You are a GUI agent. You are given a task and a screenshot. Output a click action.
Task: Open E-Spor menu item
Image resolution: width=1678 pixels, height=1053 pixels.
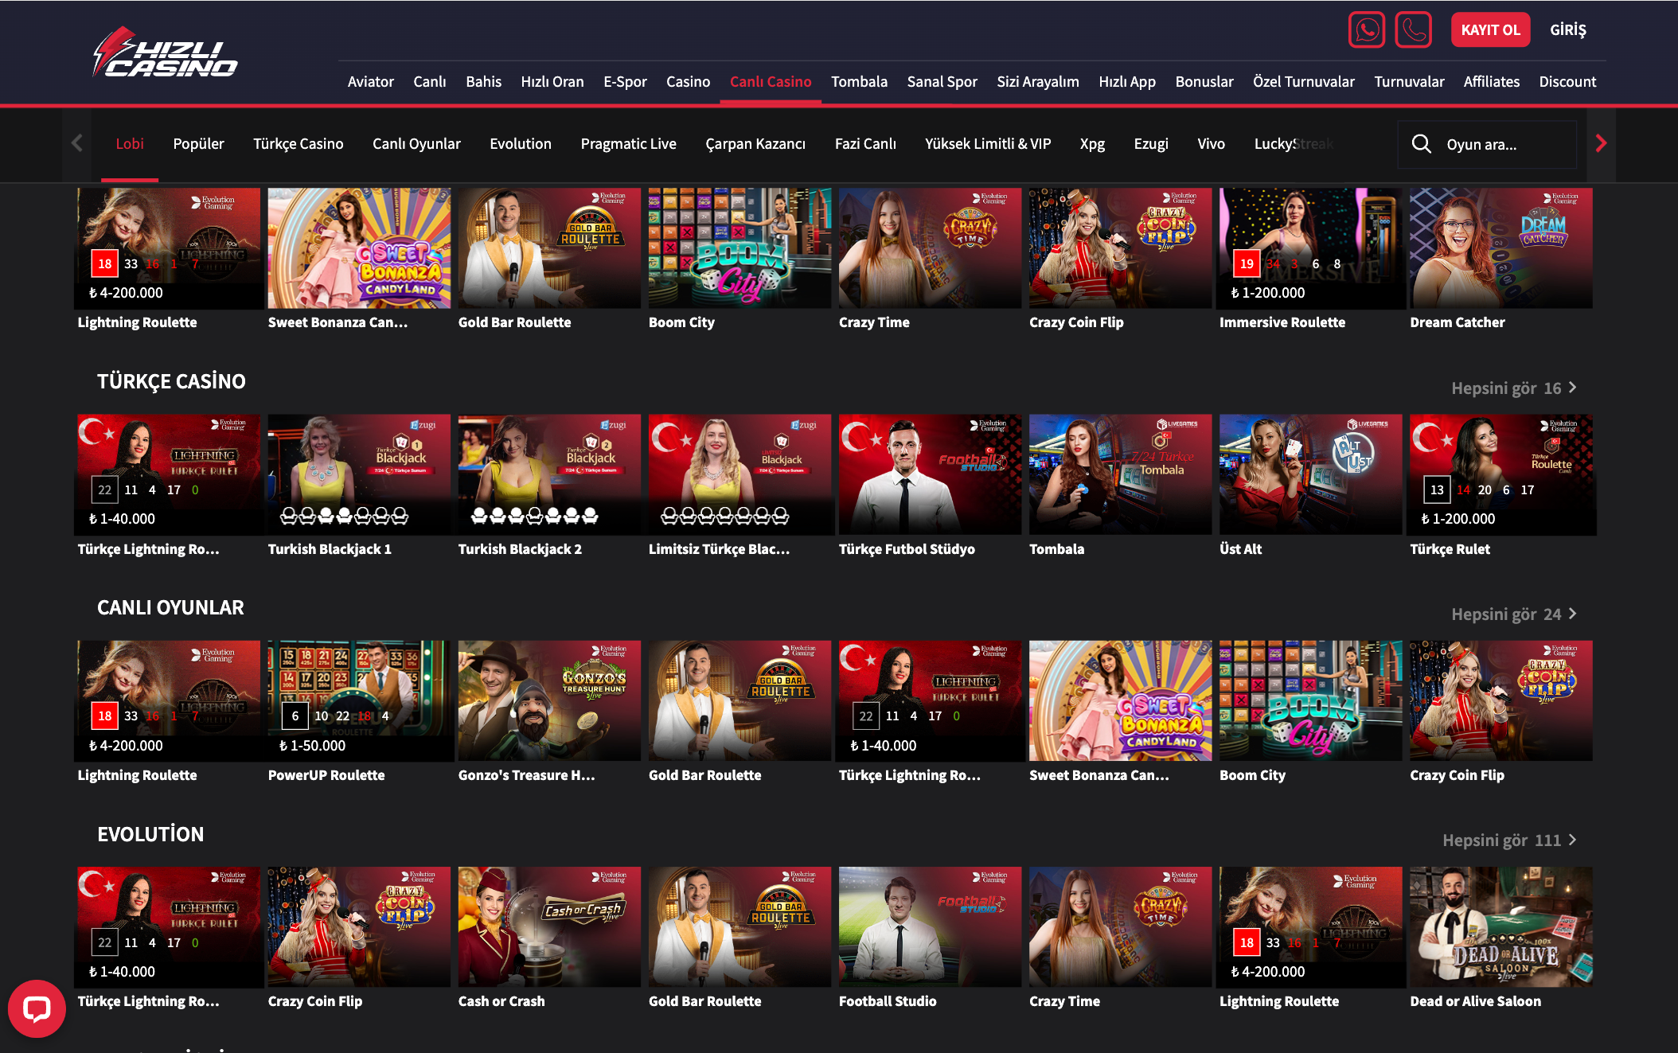click(625, 82)
